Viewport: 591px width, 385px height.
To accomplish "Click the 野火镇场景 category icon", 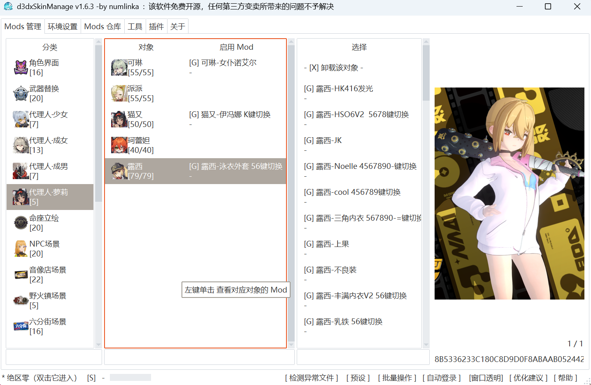I will [21, 300].
